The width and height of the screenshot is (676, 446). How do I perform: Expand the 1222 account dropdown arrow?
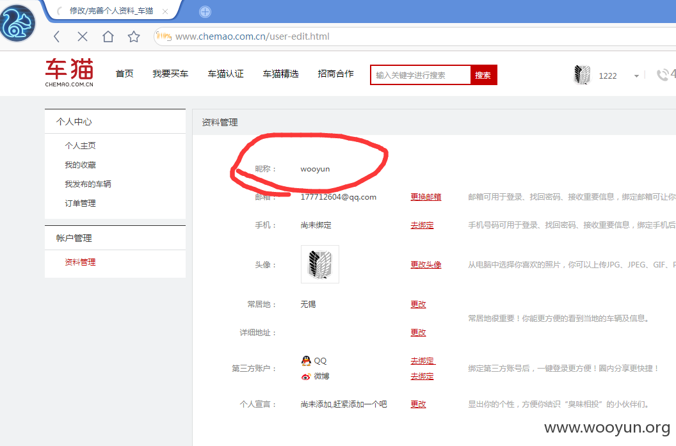636,76
